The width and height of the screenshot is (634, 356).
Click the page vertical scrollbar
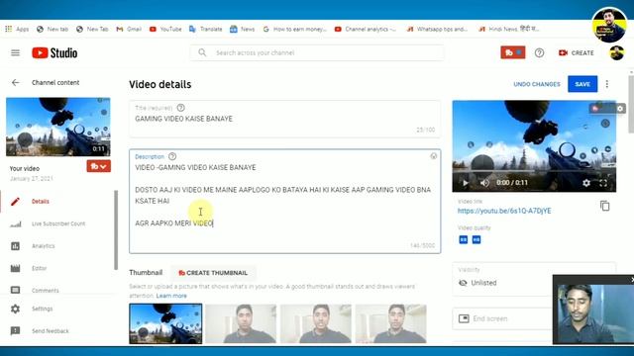pos(631,104)
